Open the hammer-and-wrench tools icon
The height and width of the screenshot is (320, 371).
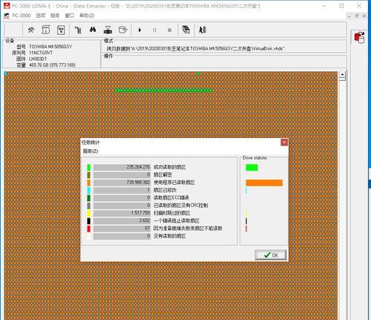tap(30, 30)
